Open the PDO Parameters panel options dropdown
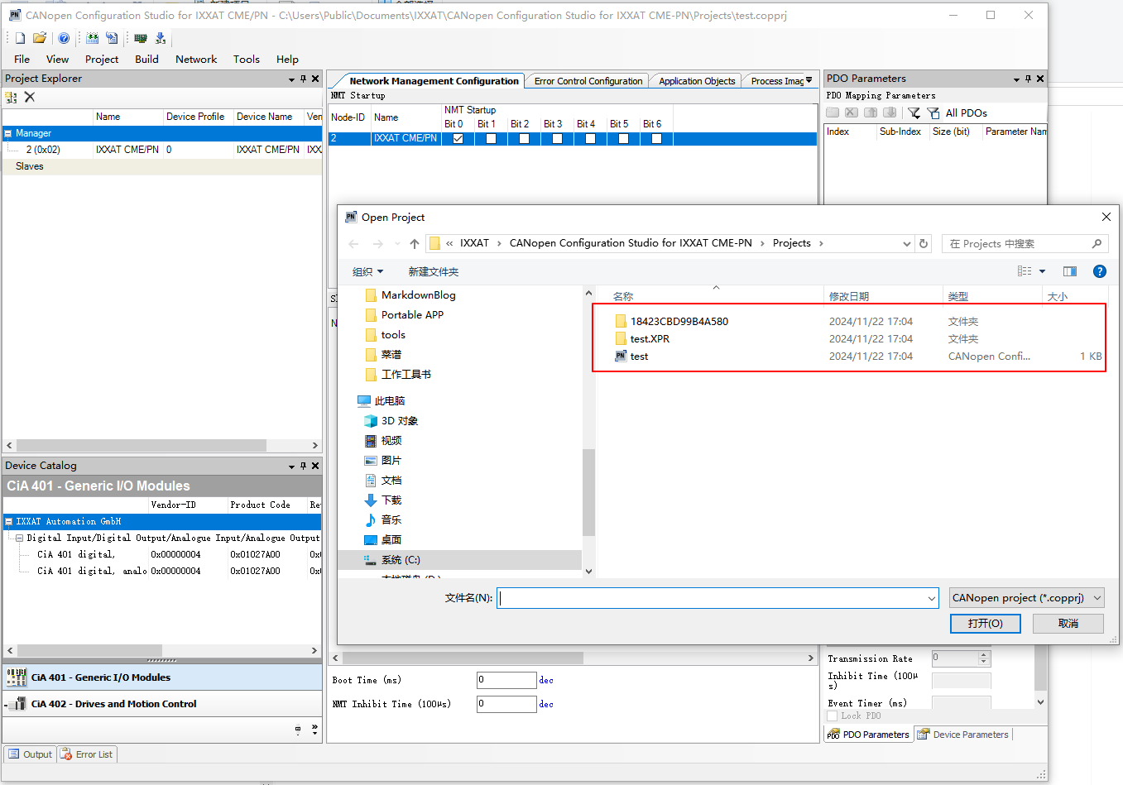Image resolution: width=1123 pixels, height=785 pixels. [1016, 79]
